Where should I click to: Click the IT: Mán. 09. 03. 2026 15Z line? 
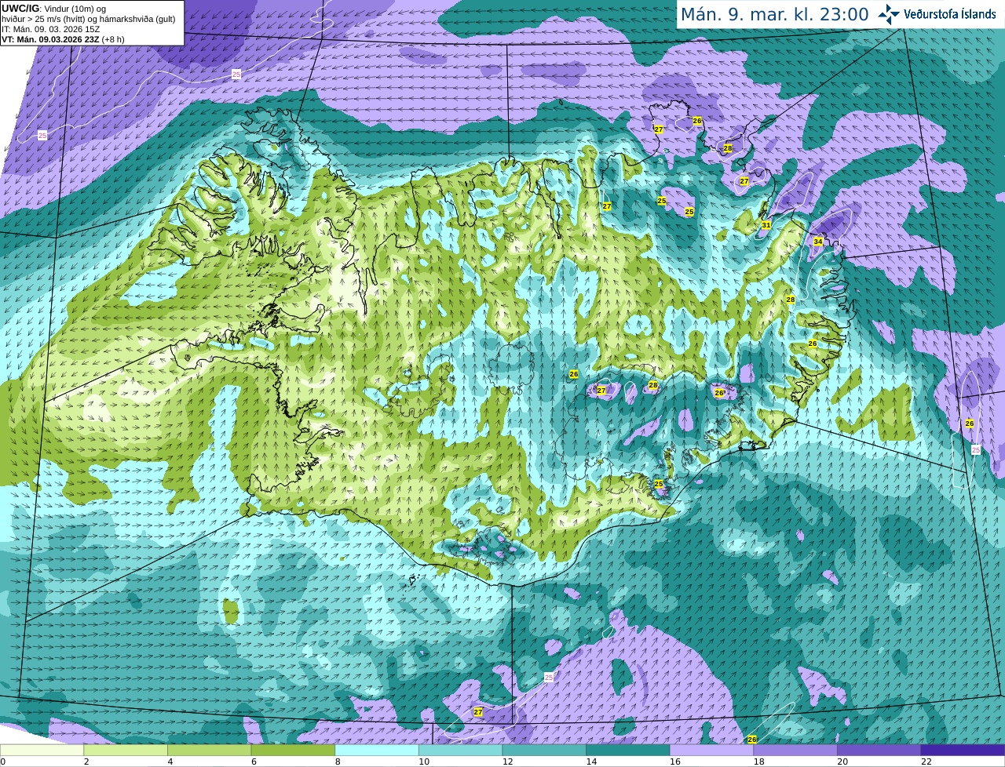(51, 29)
